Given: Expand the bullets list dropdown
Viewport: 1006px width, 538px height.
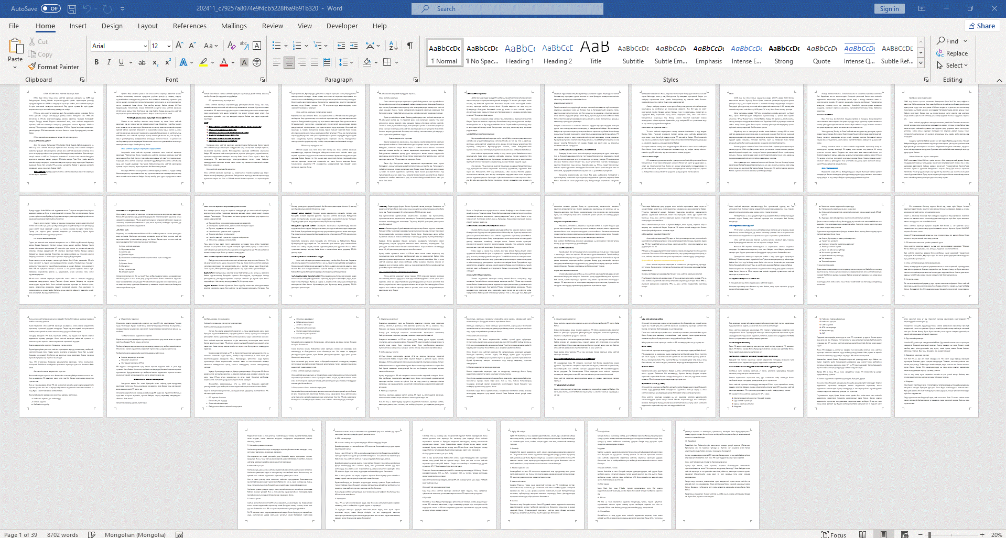Looking at the screenshot, I should (286, 46).
